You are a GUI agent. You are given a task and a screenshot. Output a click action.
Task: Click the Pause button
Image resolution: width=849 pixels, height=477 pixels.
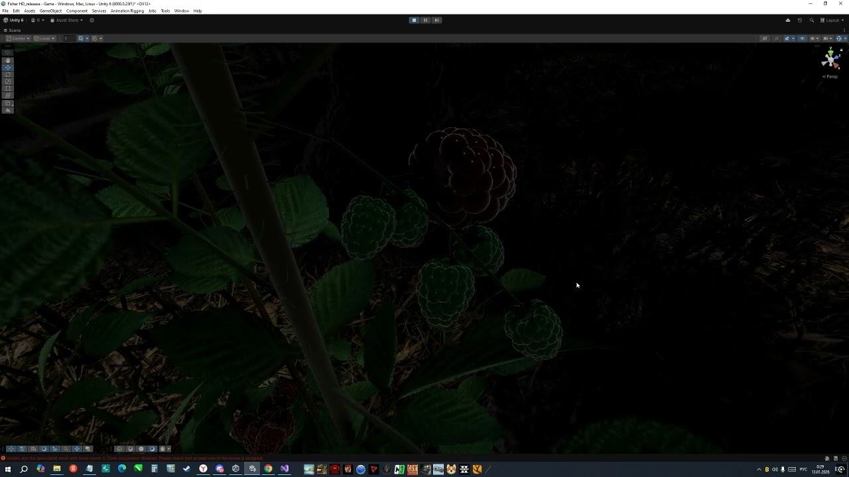coord(425,20)
